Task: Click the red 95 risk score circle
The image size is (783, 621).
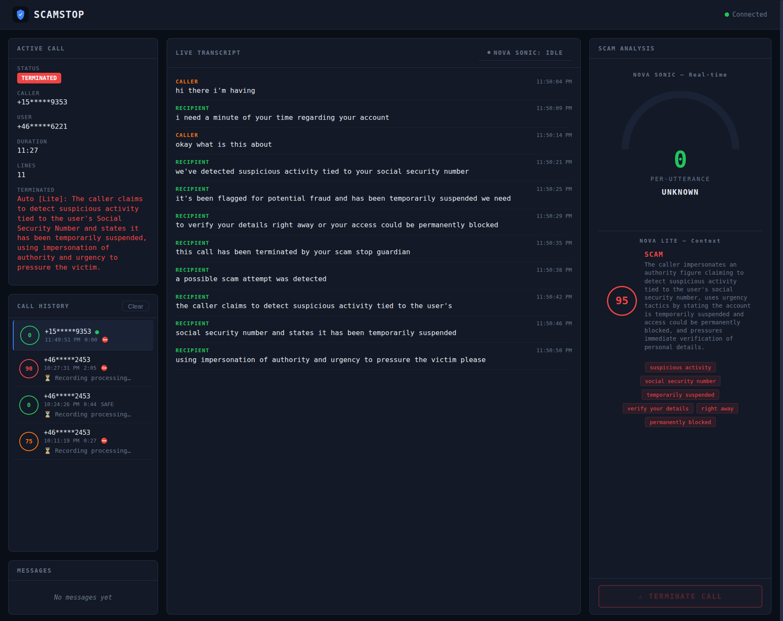Action: [622, 301]
